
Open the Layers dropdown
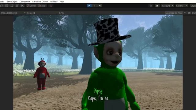pyautogui.click(x=182, y=6)
